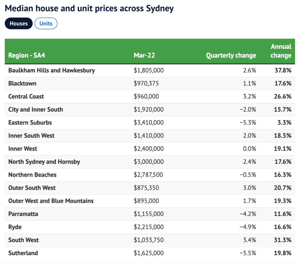Click the $2,787,500 price cell
298x264 pixels.
148,175
